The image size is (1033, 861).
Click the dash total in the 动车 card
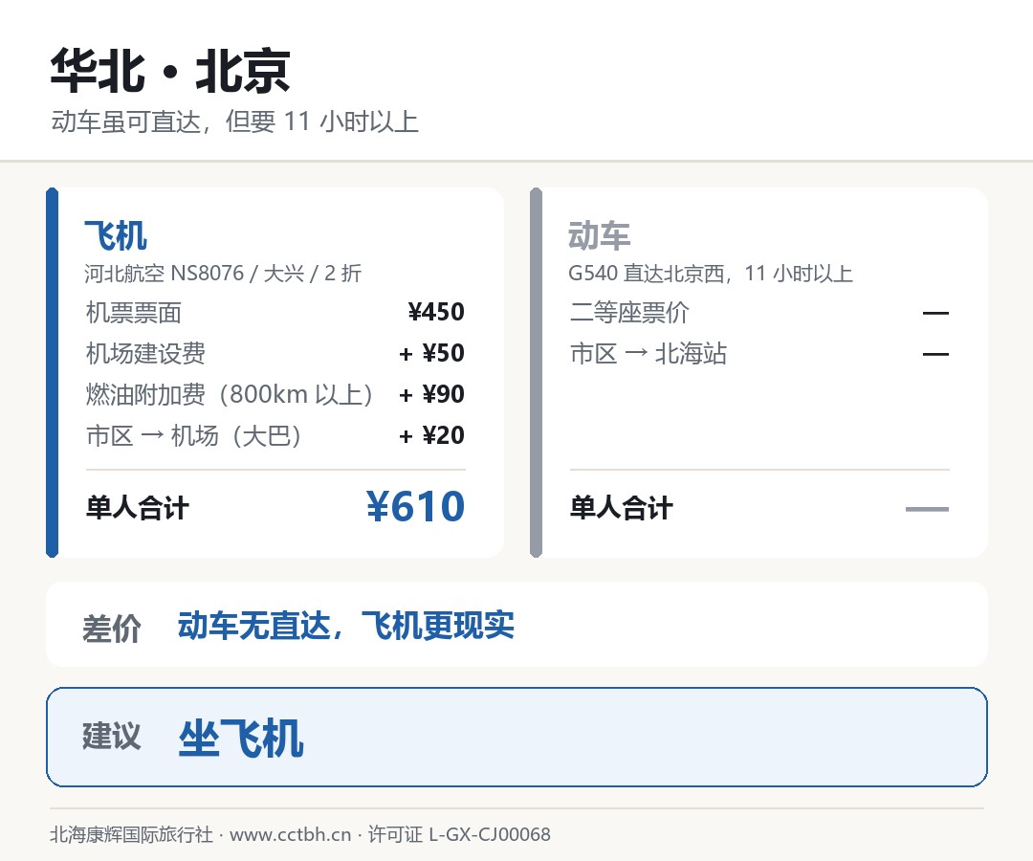(927, 509)
